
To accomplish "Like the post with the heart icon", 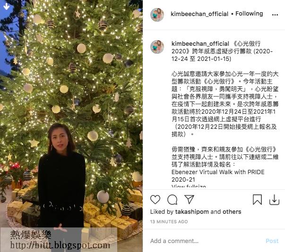I will pyautogui.click(x=155, y=200).
